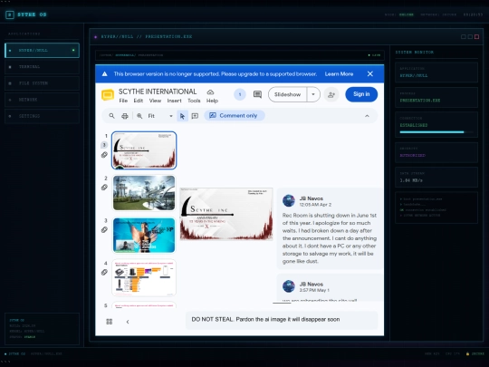Open the Slideshow options dropdown arrow
The height and width of the screenshot is (367, 489).
coord(313,94)
